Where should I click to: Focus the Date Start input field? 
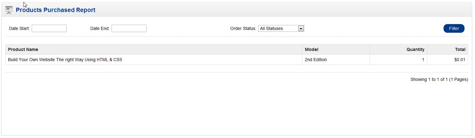click(x=49, y=28)
